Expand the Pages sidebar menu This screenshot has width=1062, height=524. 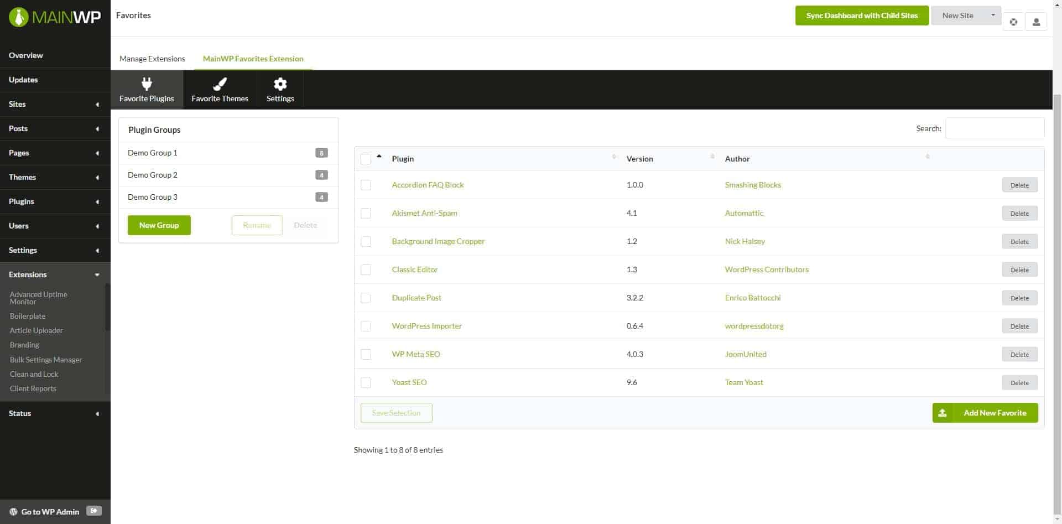coord(55,153)
